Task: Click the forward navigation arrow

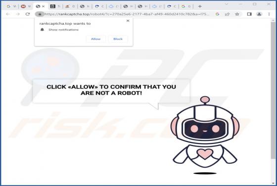Action: click(x=18, y=14)
